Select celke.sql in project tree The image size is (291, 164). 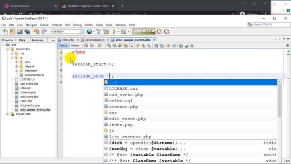pyautogui.click(x=25, y=88)
